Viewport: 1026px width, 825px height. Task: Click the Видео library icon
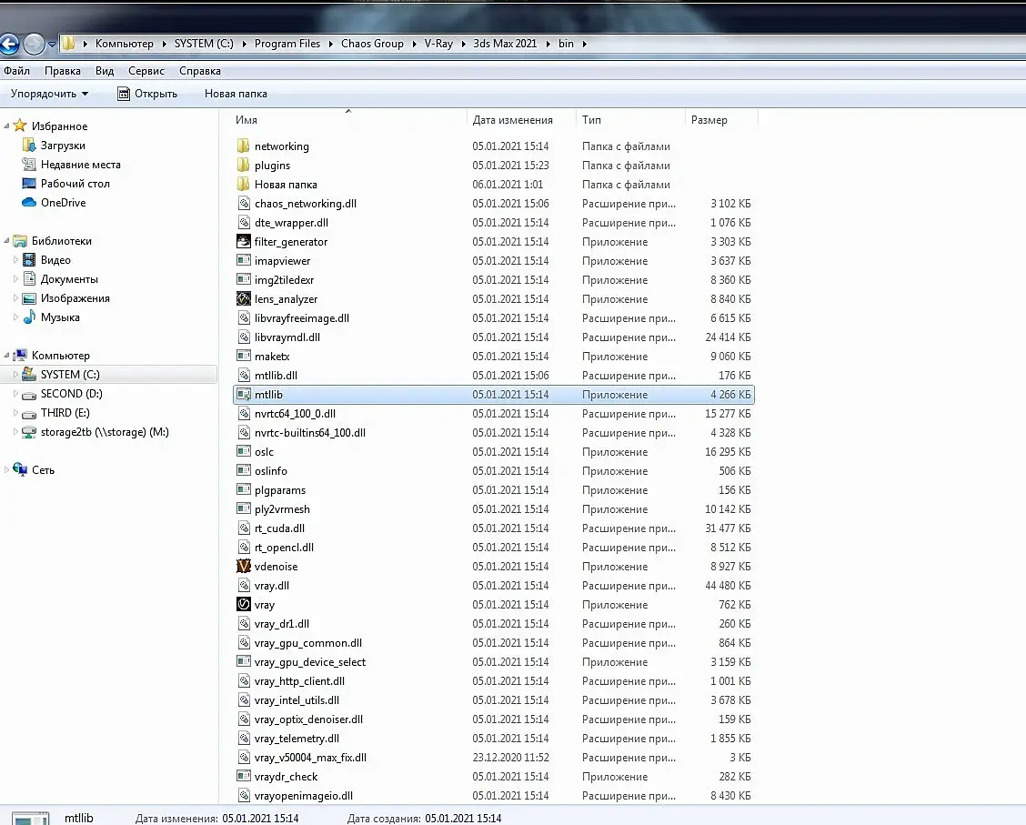pyautogui.click(x=29, y=260)
